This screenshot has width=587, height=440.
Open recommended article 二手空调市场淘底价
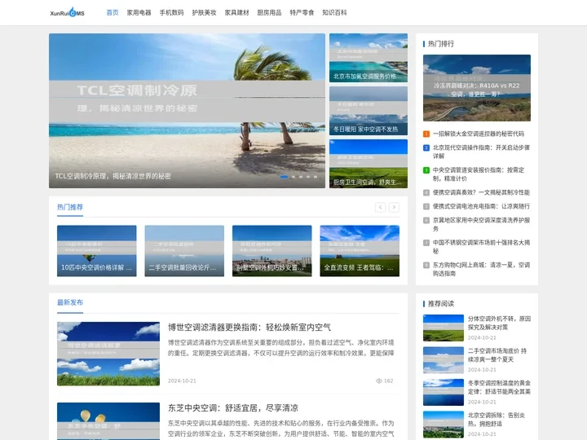point(497,355)
